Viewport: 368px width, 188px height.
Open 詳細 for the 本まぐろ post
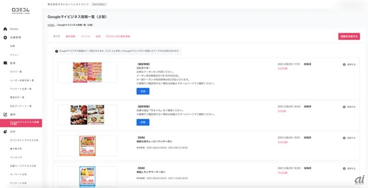143,122
